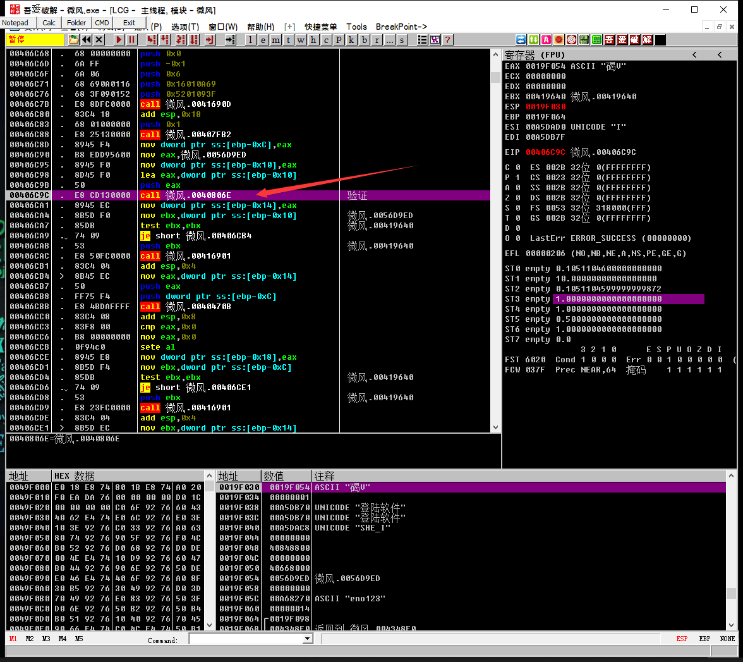Image resolution: width=743 pixels, height=662 pixels.
Task: Open windows list with the w button
Action: [301, 40]
